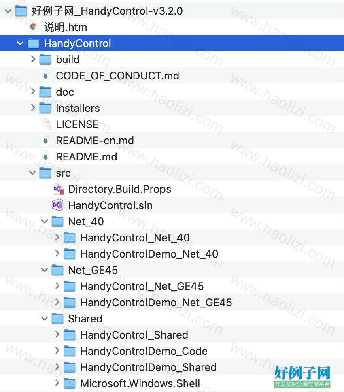Click the root folder icon 好例子网_HandyControl
This screenshot has height=392, width=344.
tap(21, 11)
